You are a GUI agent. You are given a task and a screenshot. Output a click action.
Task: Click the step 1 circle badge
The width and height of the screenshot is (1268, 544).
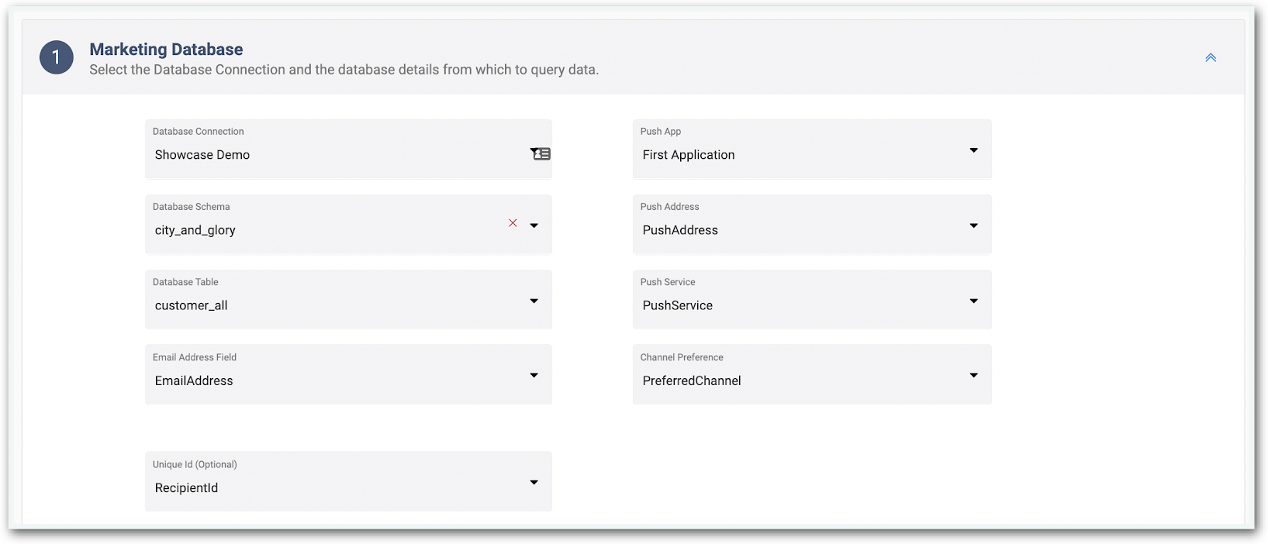[57, 57]
